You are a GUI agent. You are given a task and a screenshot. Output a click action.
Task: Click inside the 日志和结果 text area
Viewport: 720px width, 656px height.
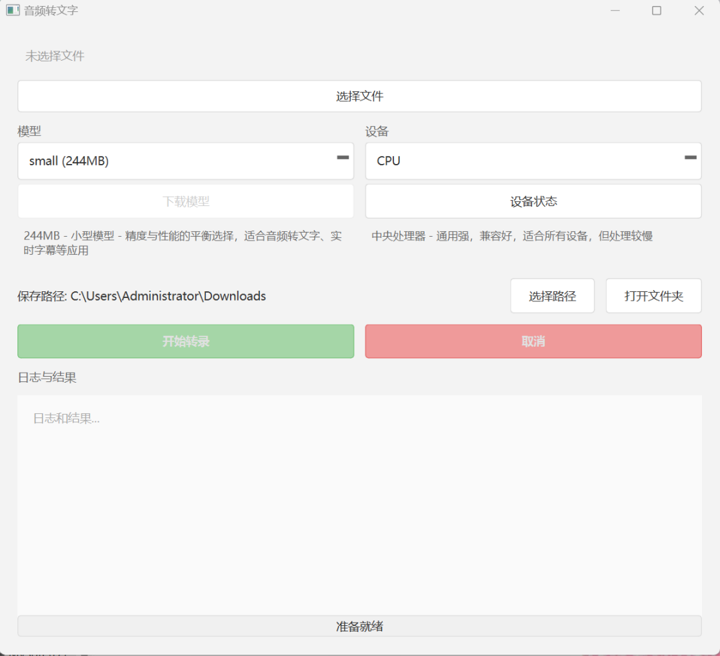coord(359,505)
